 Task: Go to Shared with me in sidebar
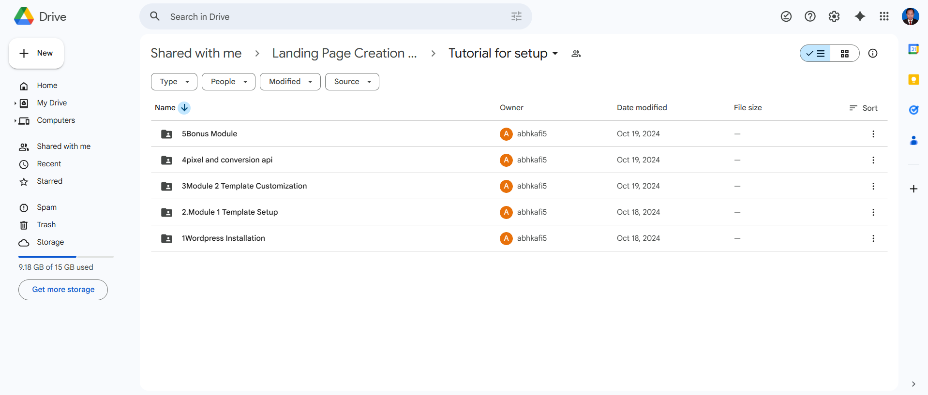click(x=63, y=146)
